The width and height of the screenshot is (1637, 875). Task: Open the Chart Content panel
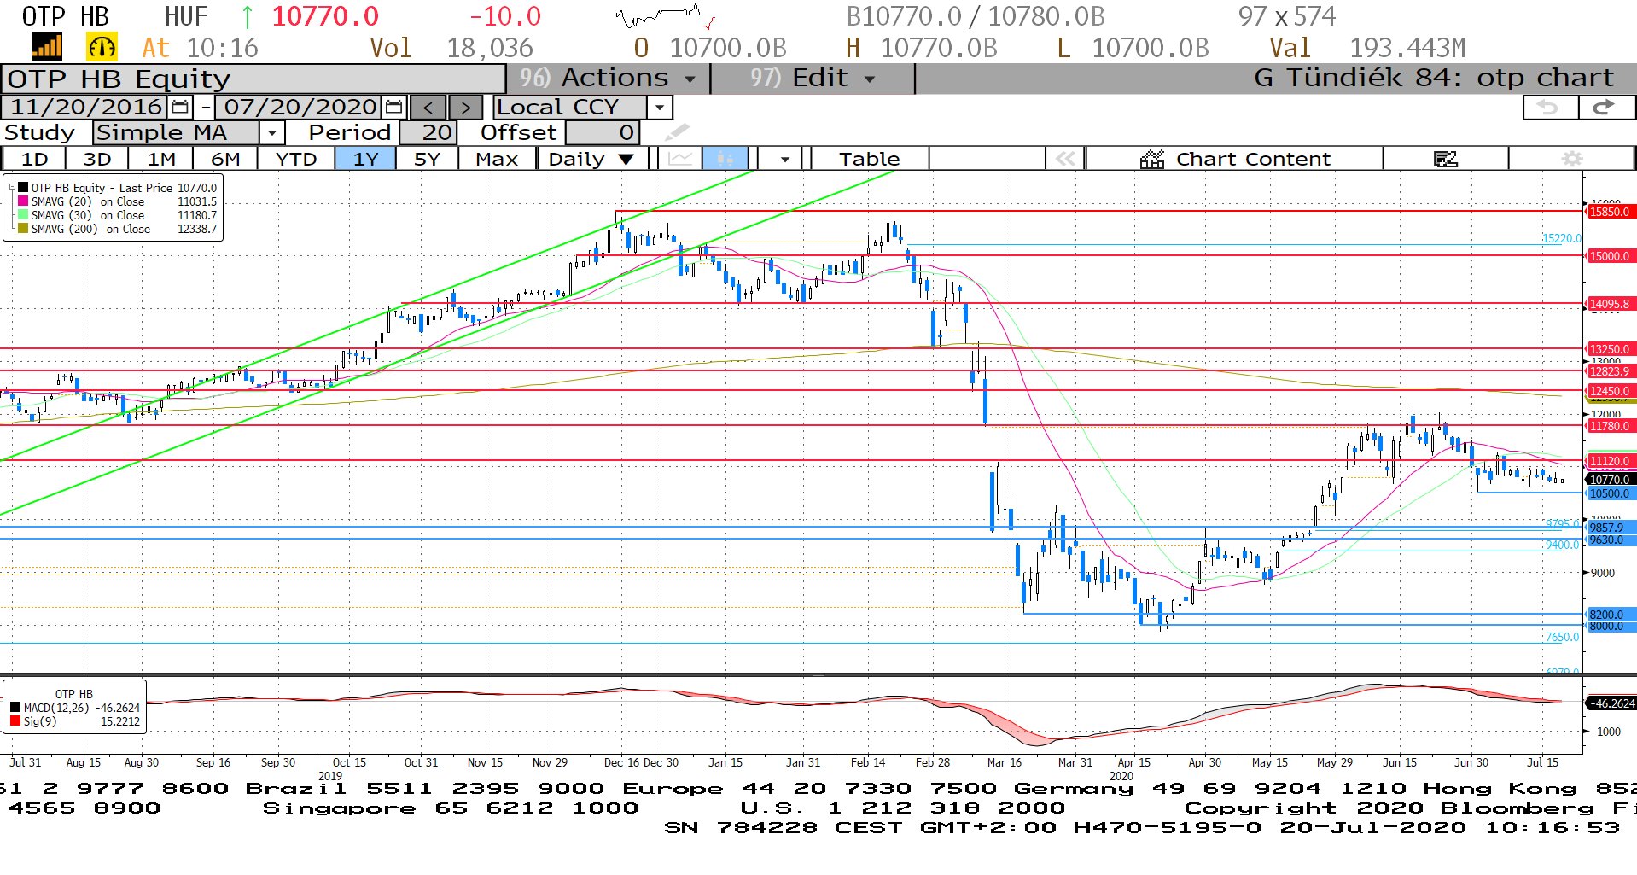(x=1234, y=159)
